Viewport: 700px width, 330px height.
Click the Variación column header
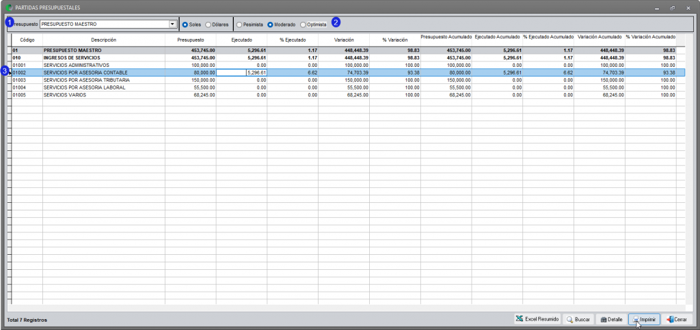pyautogui.click(x=344, y=40)
